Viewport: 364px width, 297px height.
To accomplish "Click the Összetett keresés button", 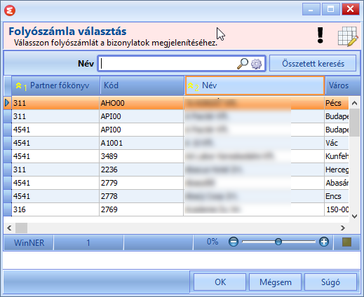I will [313, 64].
